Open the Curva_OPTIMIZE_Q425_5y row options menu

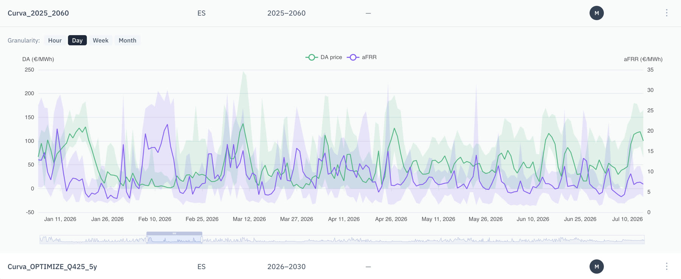coord(667,267)
